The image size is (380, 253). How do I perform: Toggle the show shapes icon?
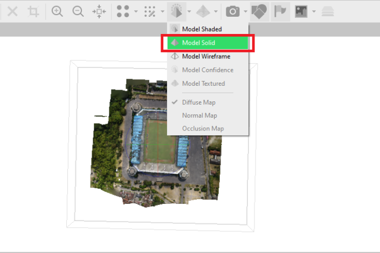(259, 11)
